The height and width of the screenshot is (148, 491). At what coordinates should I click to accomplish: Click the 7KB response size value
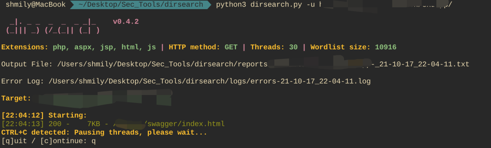tap(93, 124)
